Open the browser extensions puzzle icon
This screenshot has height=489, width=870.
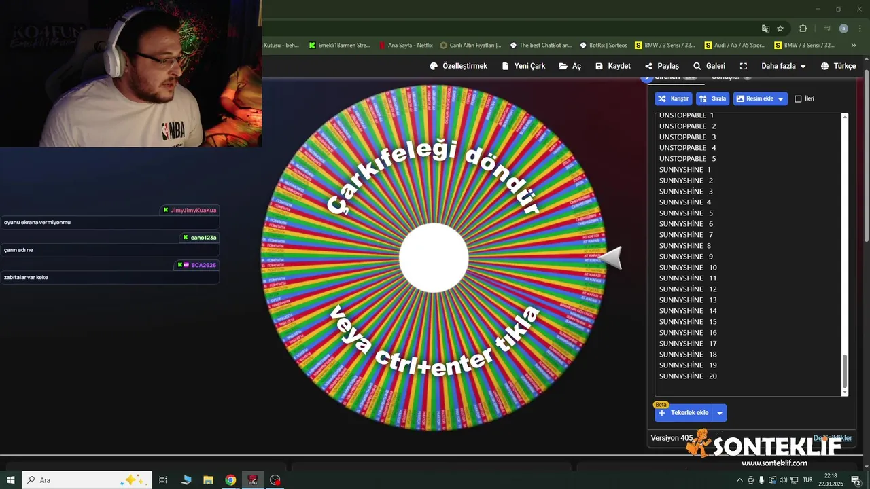(x=803, y=29)
